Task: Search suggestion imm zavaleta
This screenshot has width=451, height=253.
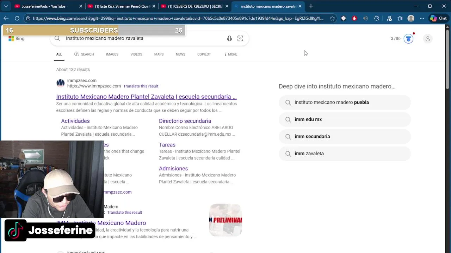Action: tap(345, 154)
